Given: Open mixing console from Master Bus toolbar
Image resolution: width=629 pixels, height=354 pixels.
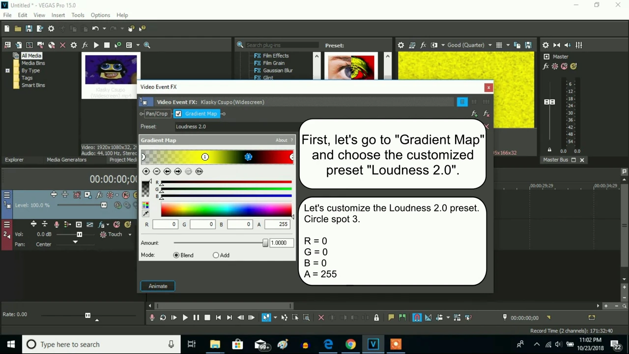Looking at the screenshot, I should point(579,45).
